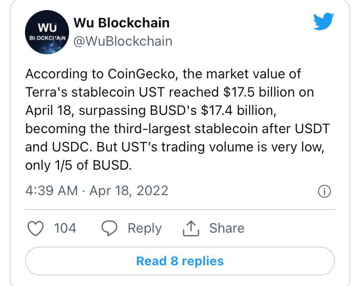Open the Wu Blockchain profile avatar
360x286 pixels.
click(x=47, y=32)
